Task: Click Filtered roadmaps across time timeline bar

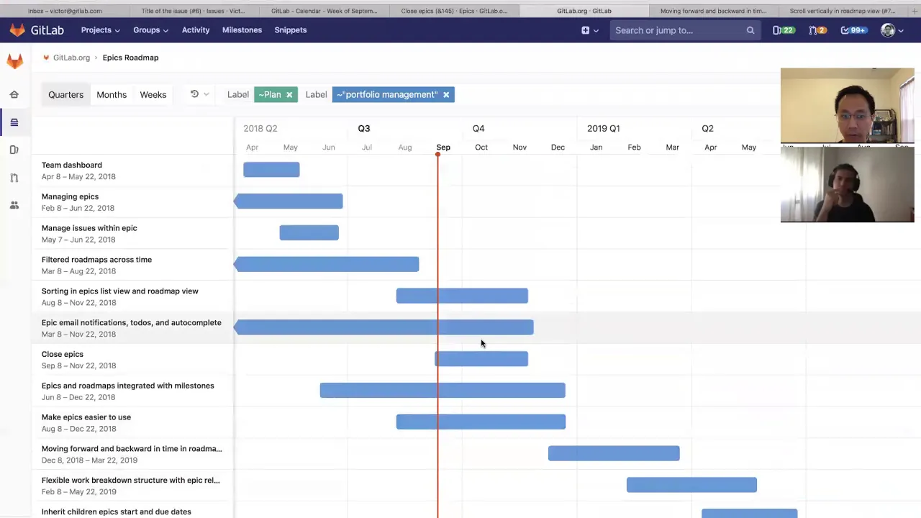Action: pos(326,264)
